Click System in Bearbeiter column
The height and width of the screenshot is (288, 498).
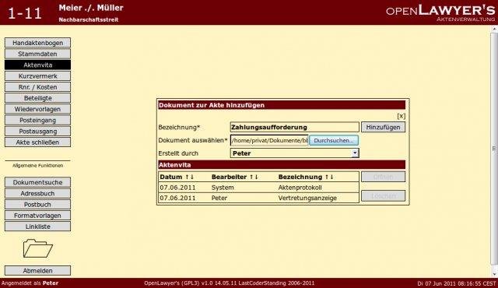click(223, 188)
